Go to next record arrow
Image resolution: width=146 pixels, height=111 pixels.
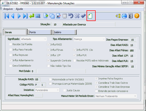19,16
